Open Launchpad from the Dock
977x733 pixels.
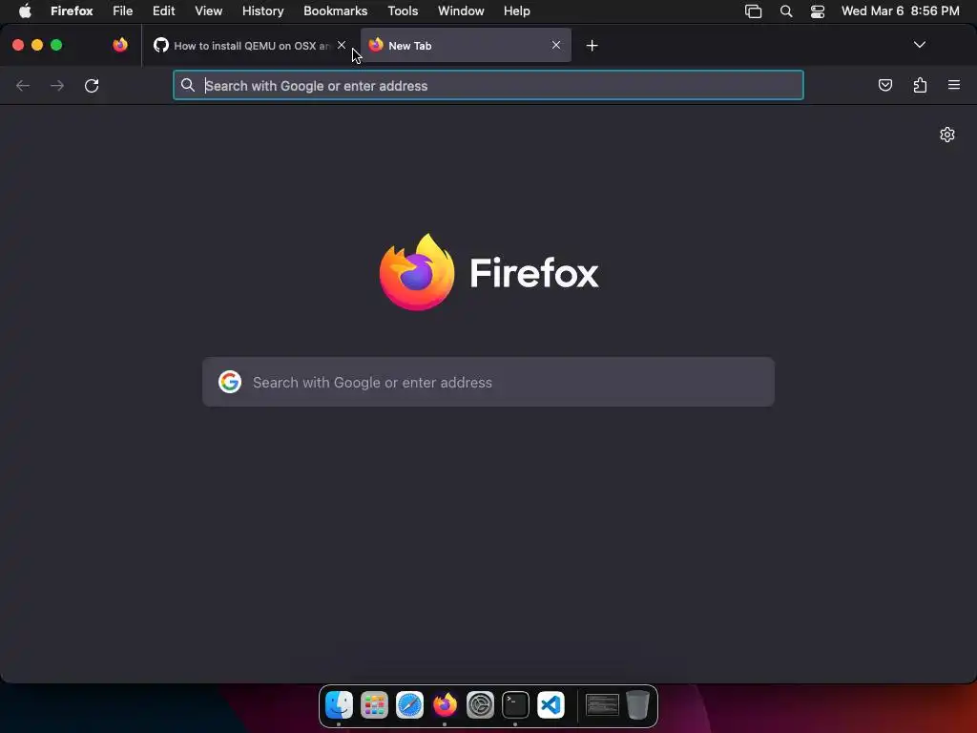tap(374, 705)
